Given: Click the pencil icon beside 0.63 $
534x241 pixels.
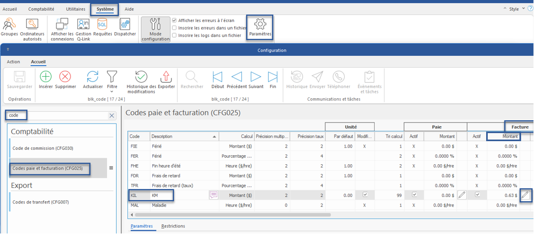Looking at the screenshot, I should (x=525, y=195).
